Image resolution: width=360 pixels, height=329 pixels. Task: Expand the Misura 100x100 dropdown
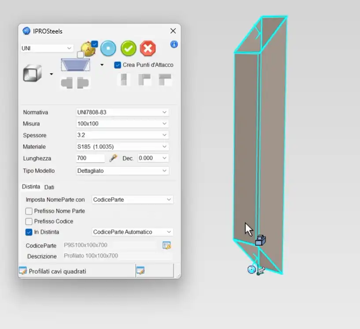[x=122, y=124]
